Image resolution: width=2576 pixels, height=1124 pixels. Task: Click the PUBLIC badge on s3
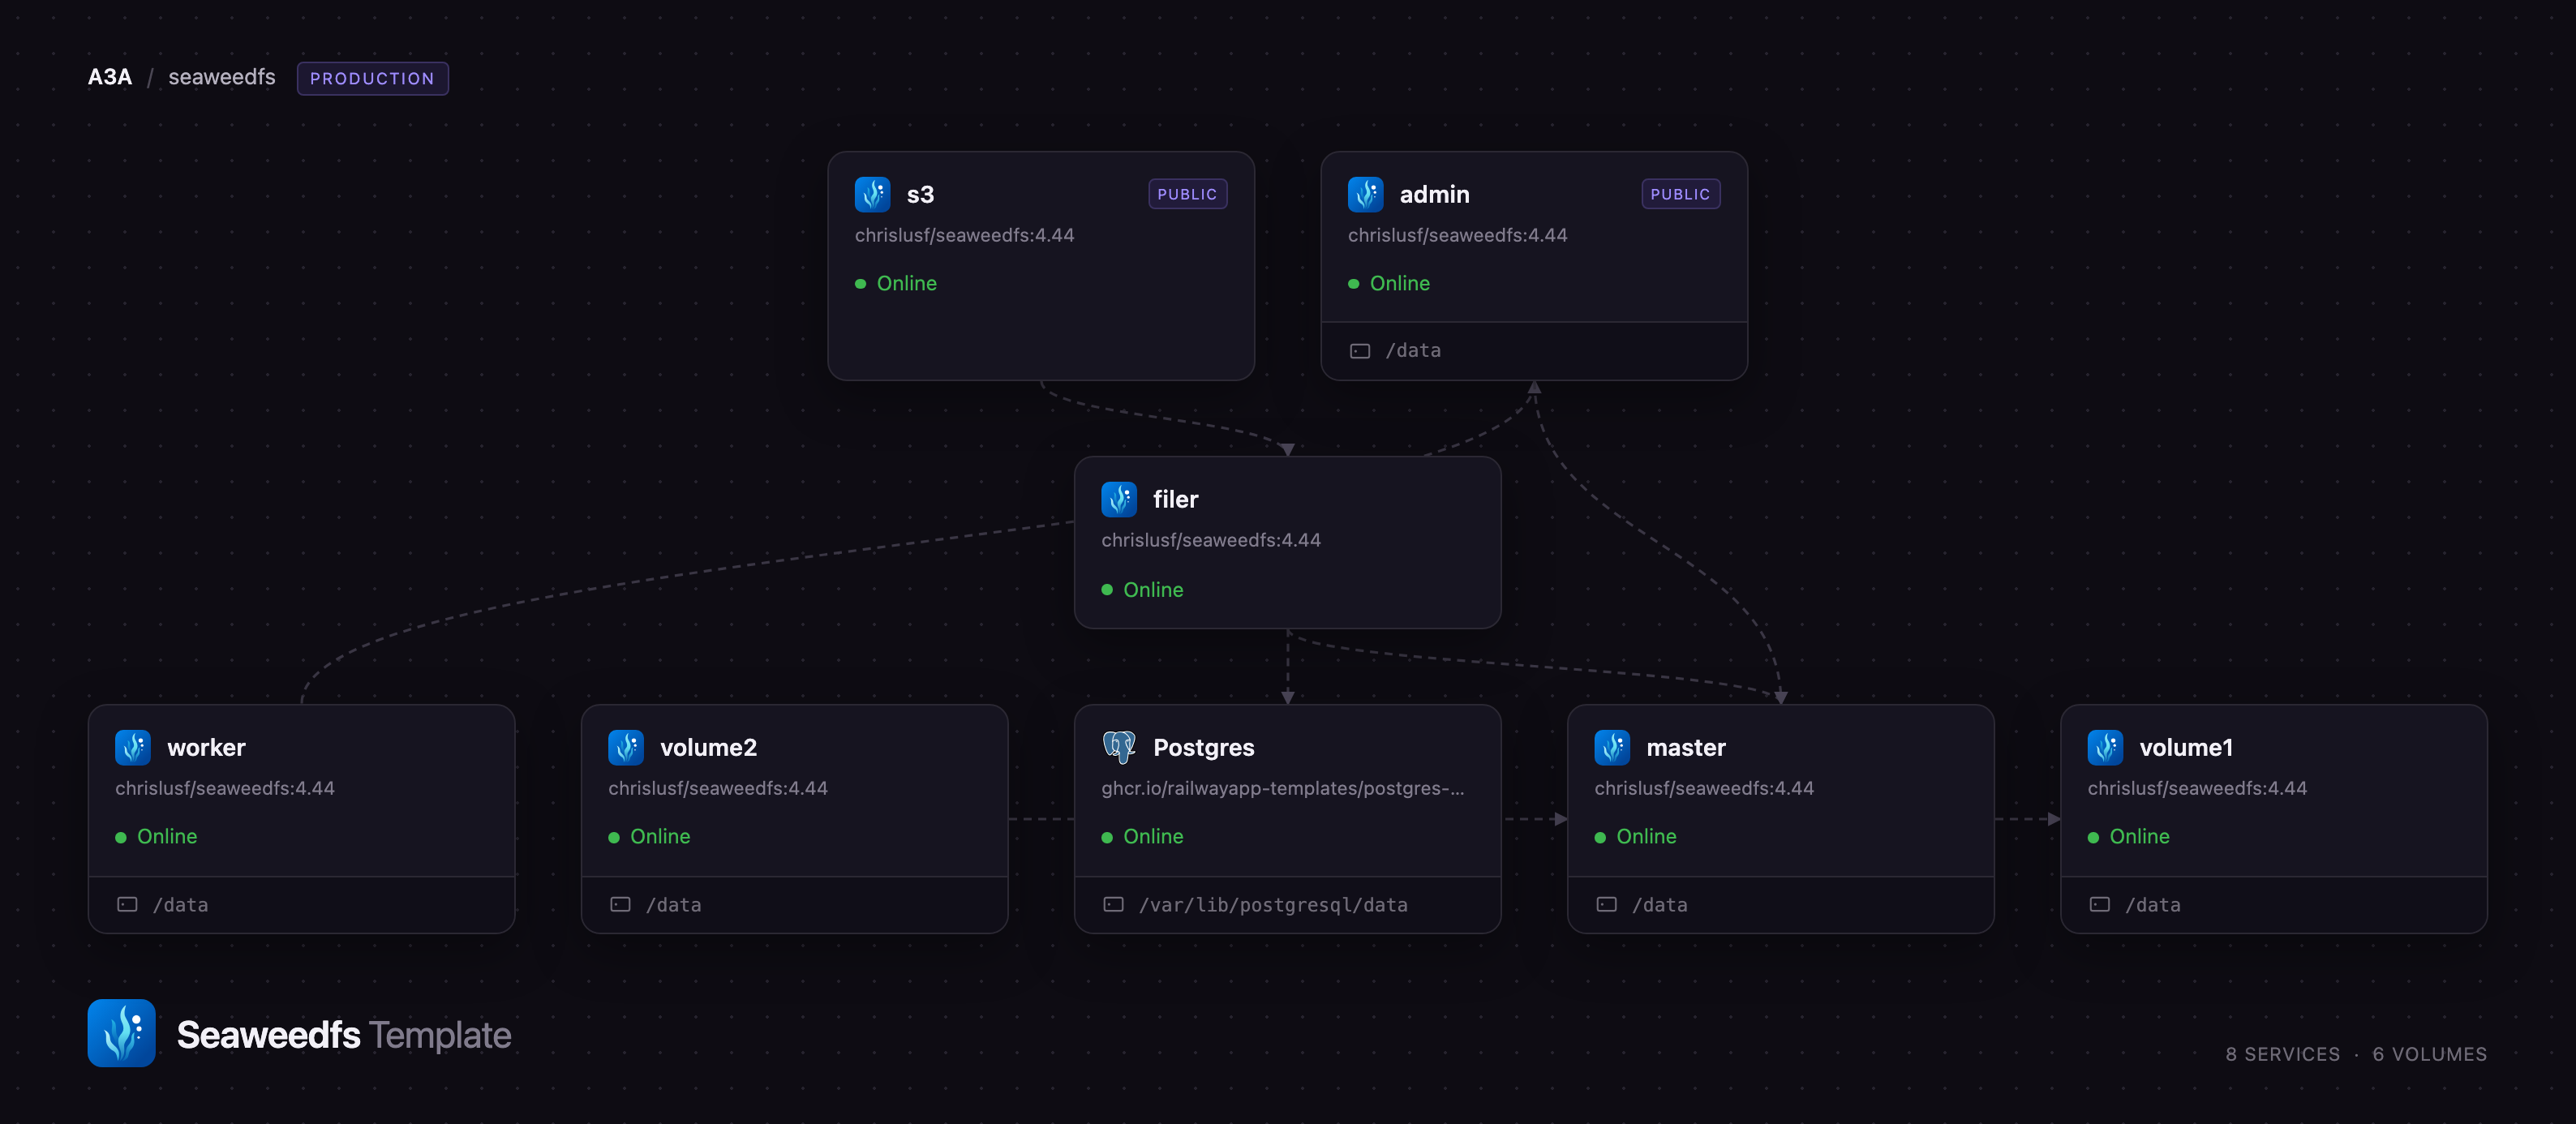point(1187,194)
